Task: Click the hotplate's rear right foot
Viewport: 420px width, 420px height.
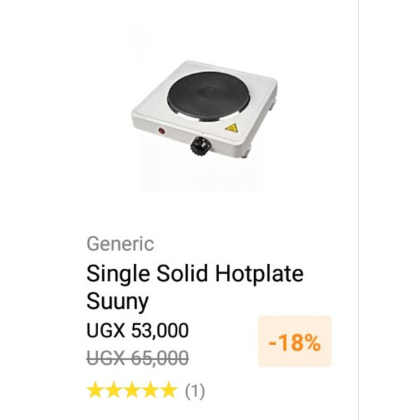Action: click(x=272, y=104)
